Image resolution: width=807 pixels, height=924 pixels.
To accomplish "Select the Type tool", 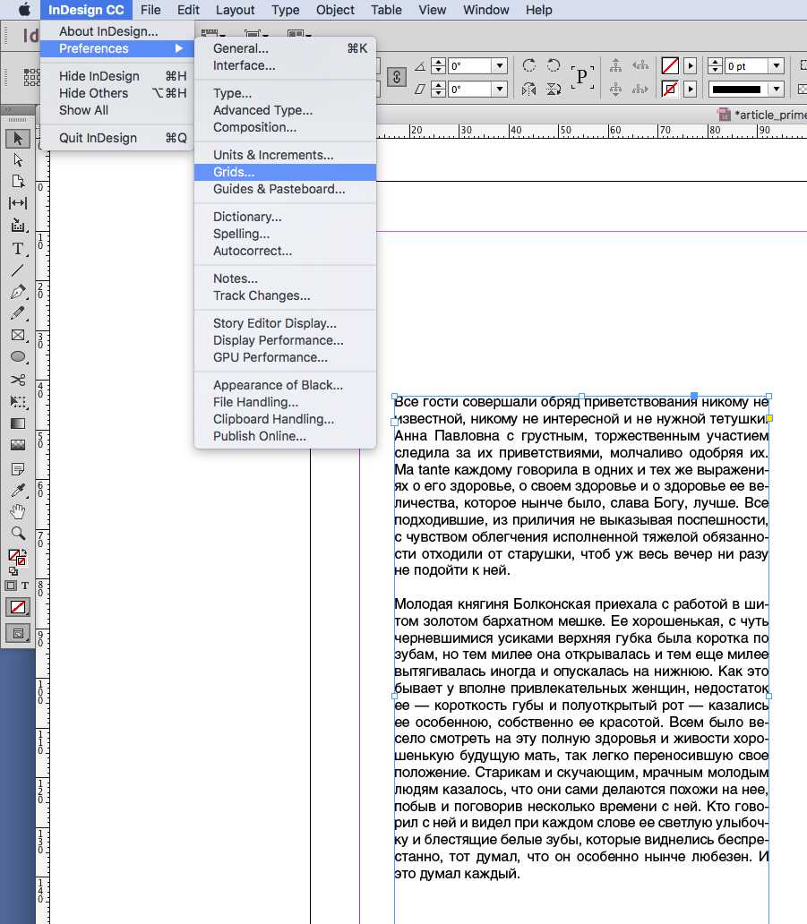I will (x=18, y=248).
